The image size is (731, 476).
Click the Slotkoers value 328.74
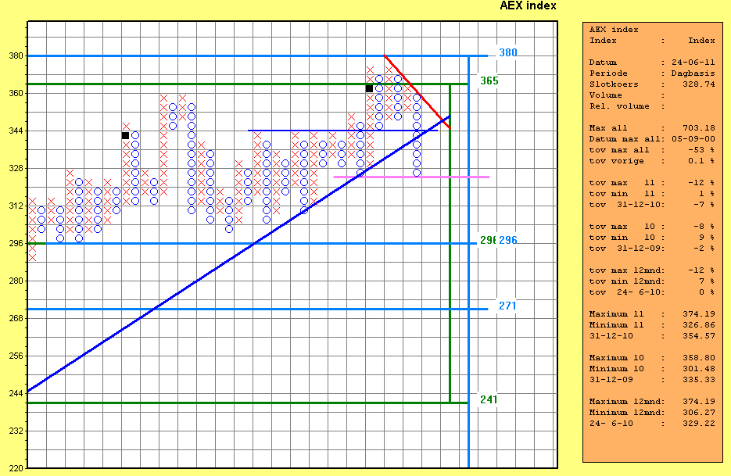(x=698, y=84)
